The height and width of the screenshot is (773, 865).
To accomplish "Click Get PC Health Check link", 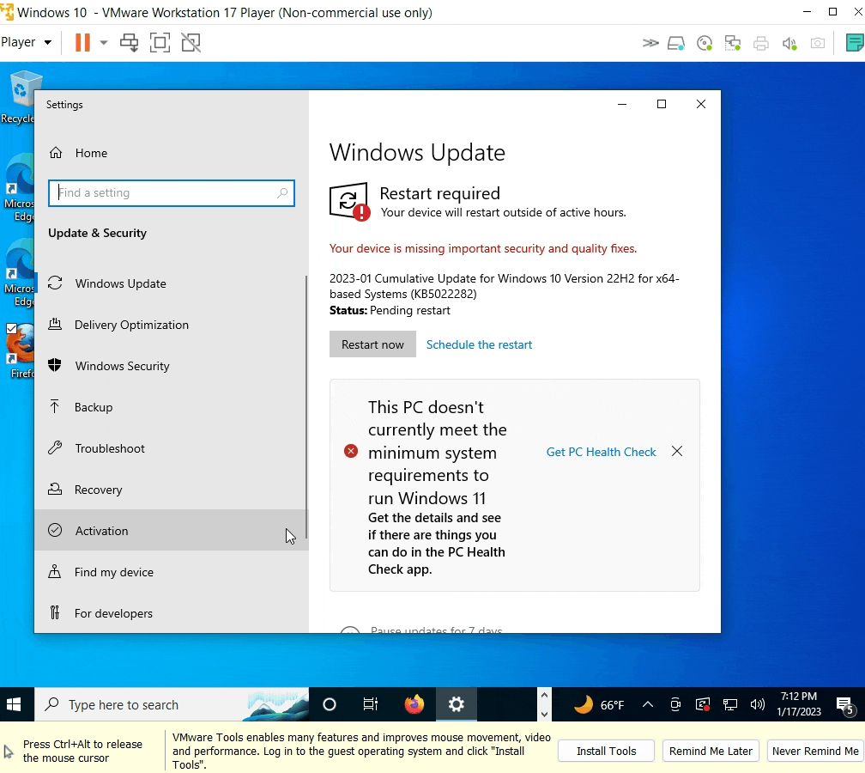I will pyautogui.click(x=601, y=452).
